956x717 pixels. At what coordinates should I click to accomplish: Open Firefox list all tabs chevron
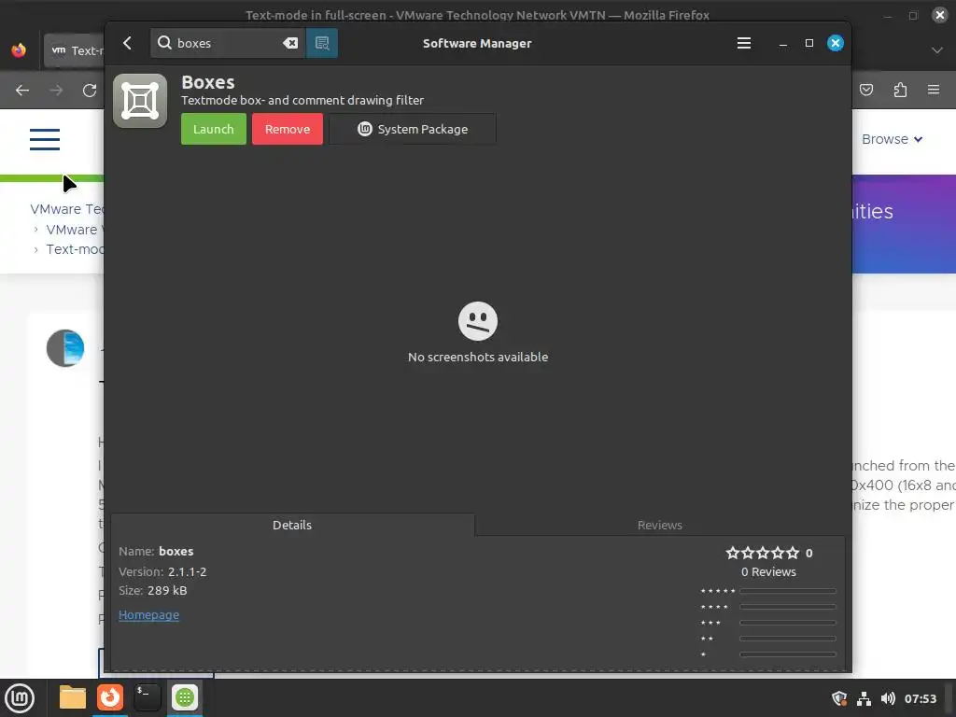tap(937, 50)
